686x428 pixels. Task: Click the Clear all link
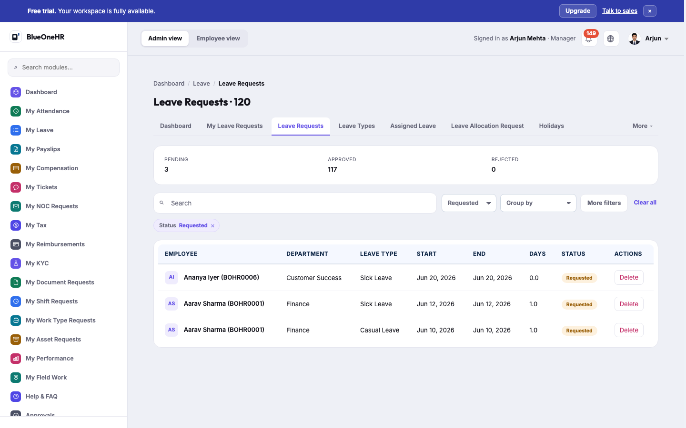coord(645,203)
